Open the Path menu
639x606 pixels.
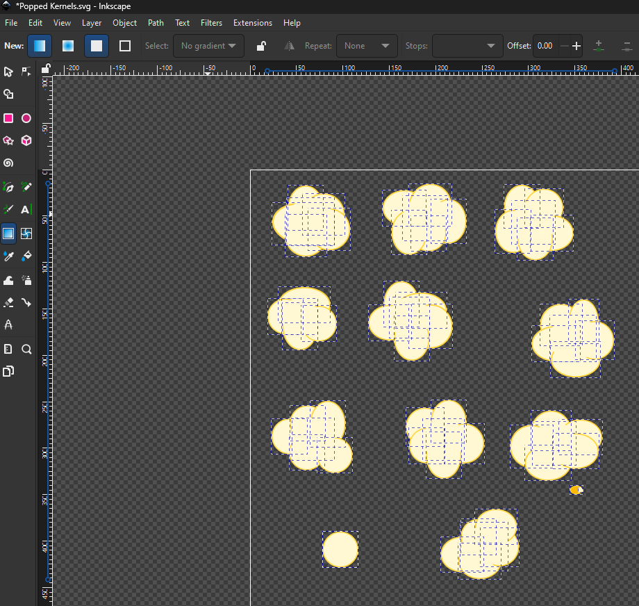(x=156, y=23)
